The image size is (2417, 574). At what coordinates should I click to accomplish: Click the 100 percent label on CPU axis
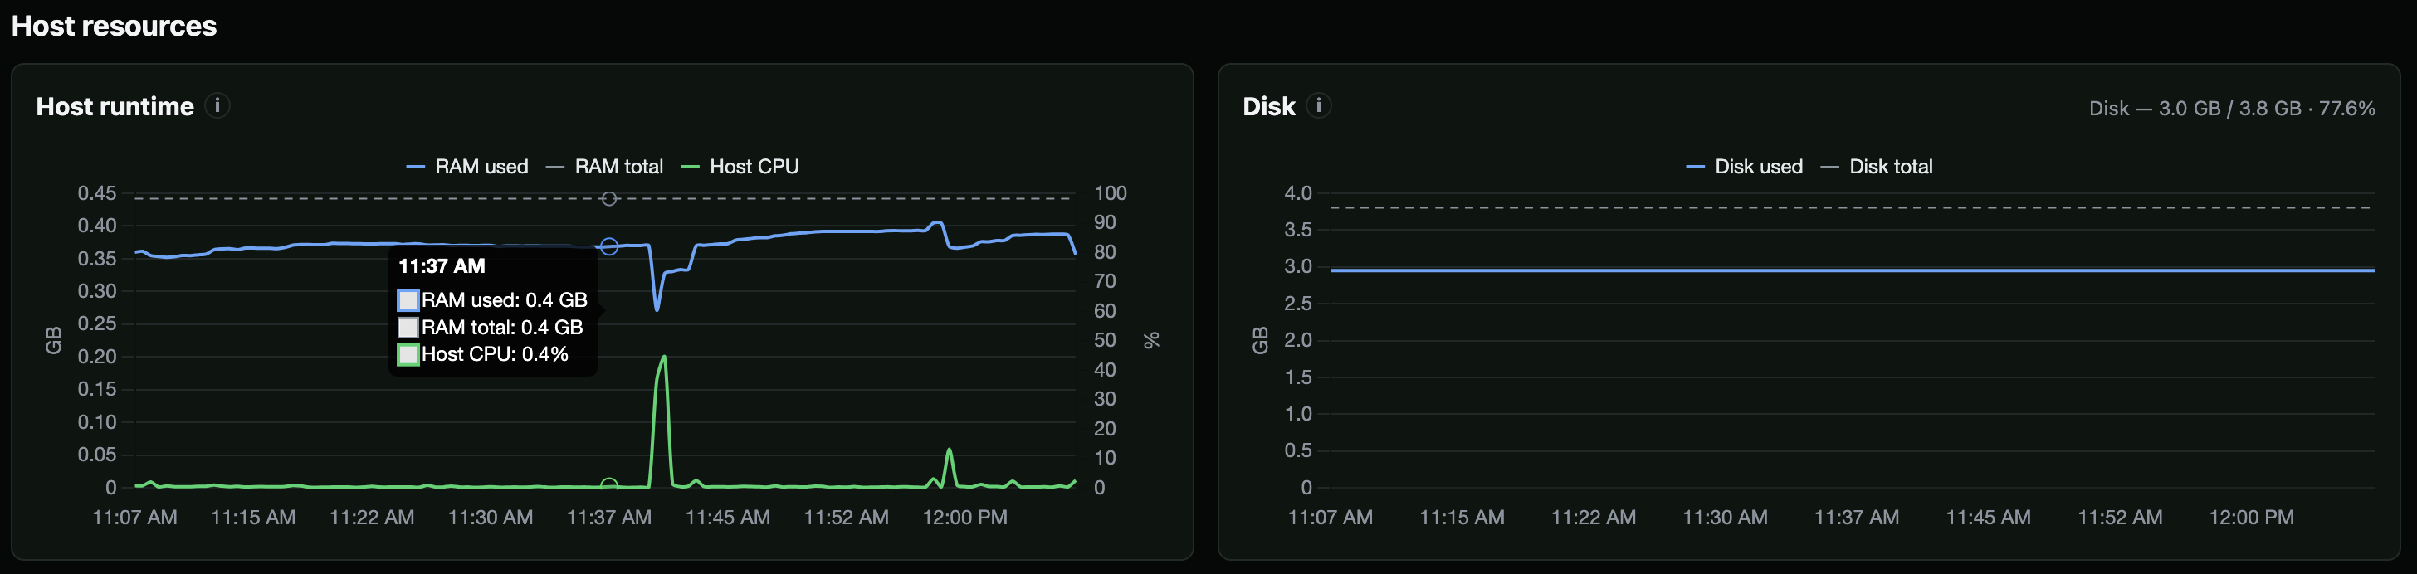[1110, 193]
